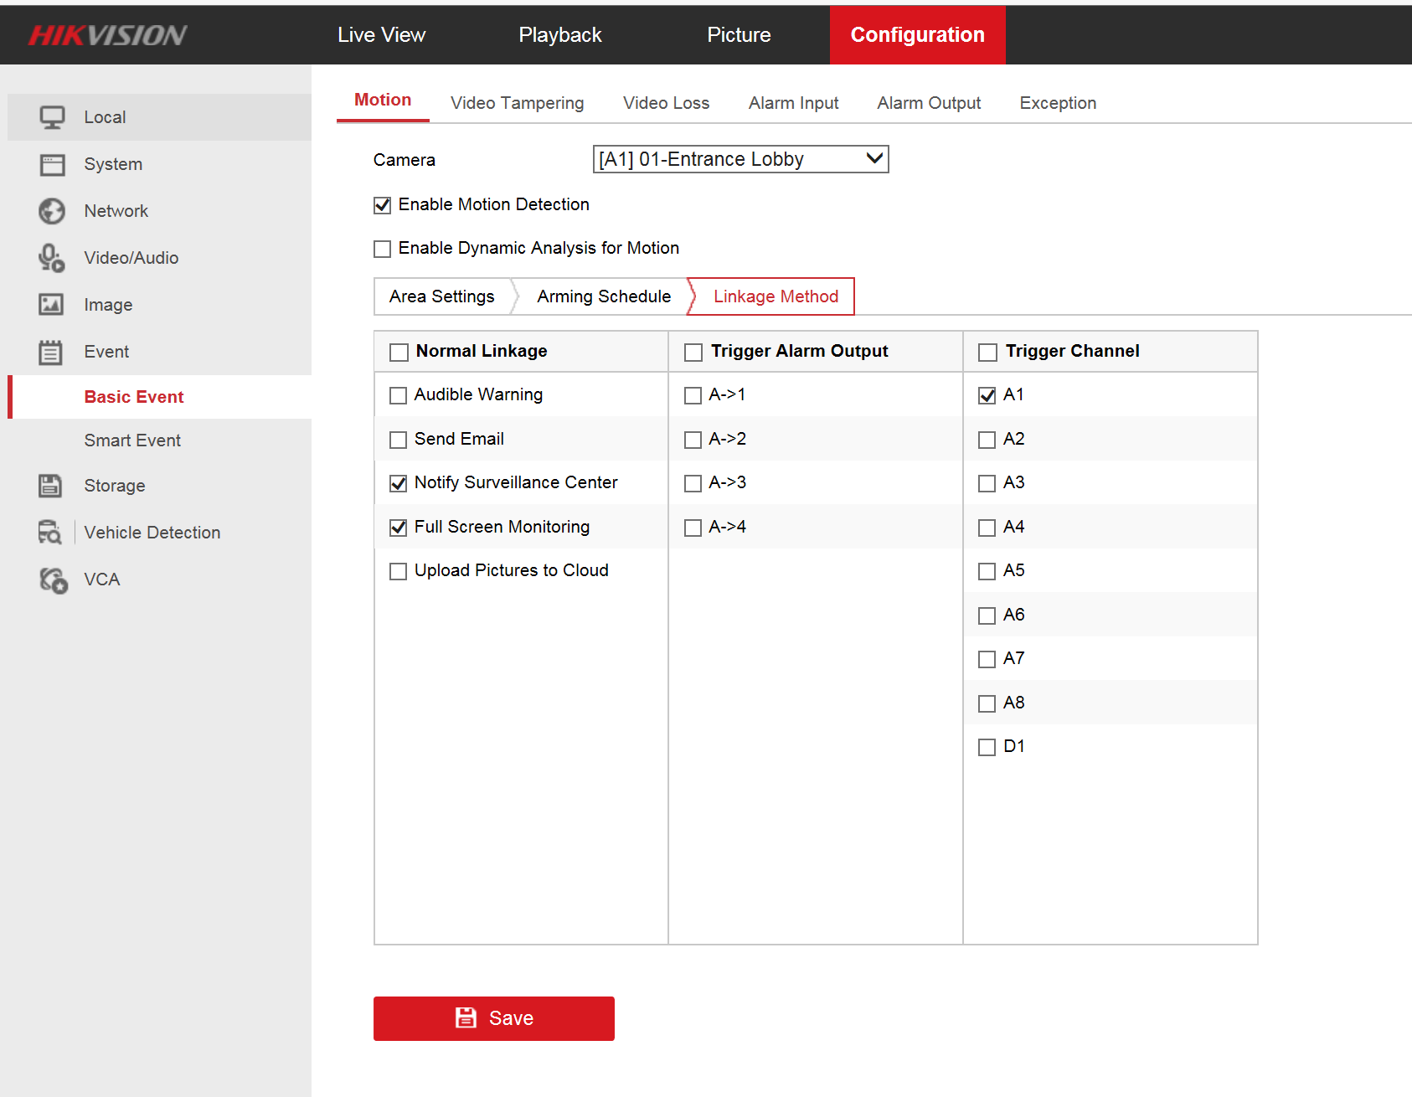Check the Send Email linkage option
Image resolution: width=1412 pixels, height=1097 pixels.
tap(399, 440)
